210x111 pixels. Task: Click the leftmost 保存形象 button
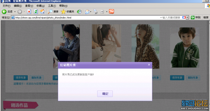coord(21,78)
